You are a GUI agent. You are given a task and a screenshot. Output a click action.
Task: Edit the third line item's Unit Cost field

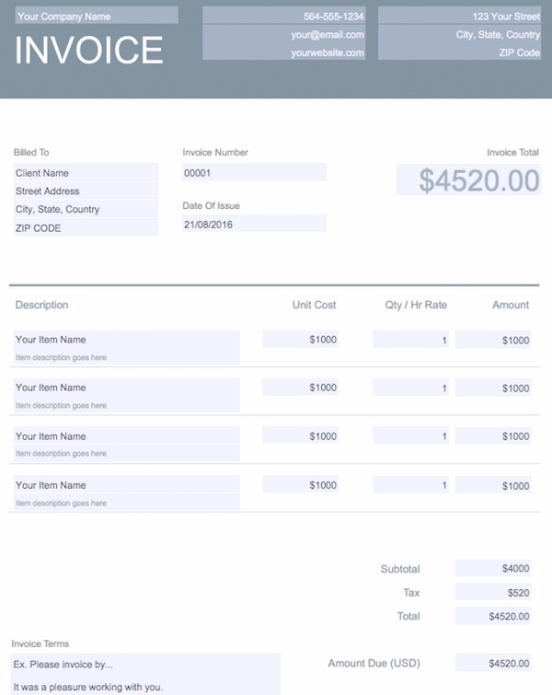point(300,435)
